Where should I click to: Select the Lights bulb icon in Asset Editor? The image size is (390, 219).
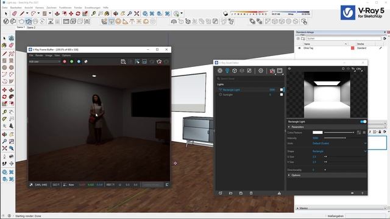227,71
